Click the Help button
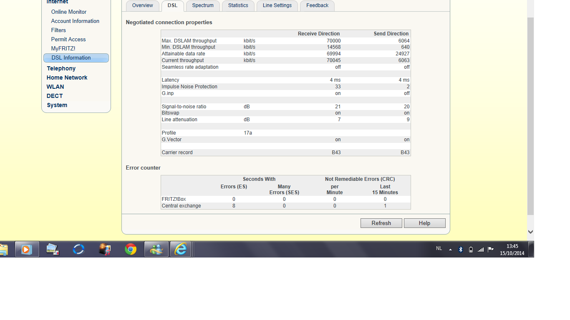 [x=424, y=223]
